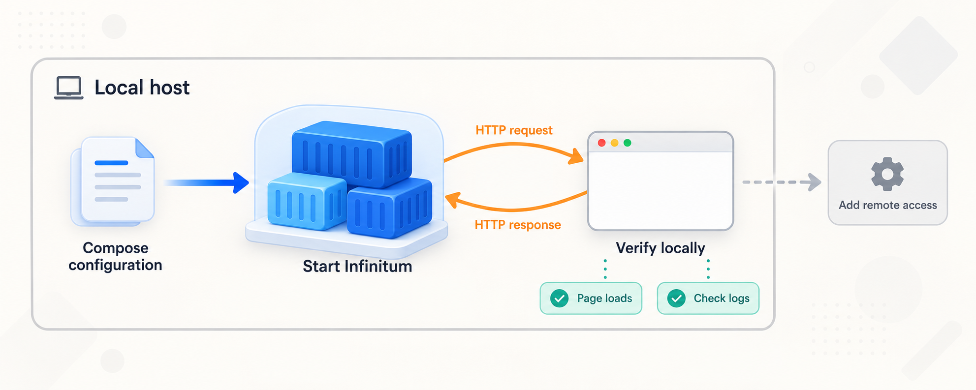Click the HTTP response label
The image size is (976, 390).
point(518,225)
